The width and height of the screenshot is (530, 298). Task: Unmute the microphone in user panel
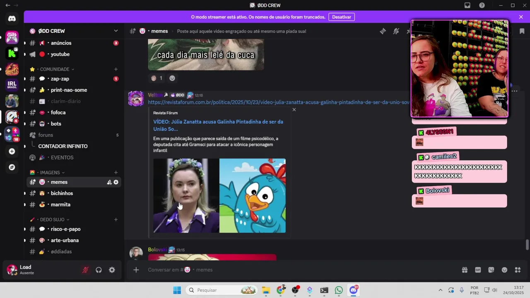tap(85, 270)
